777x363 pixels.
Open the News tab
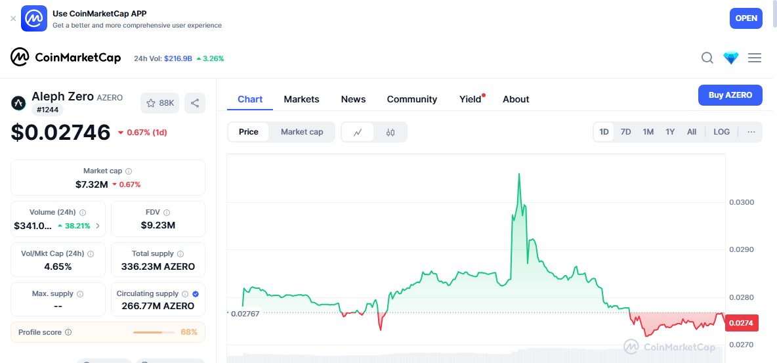[353, 99]
